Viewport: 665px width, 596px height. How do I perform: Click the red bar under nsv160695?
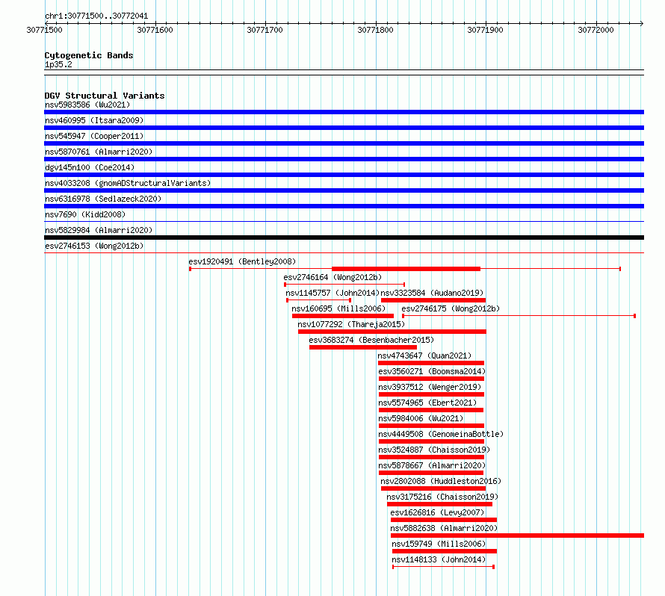click(343, 316)
